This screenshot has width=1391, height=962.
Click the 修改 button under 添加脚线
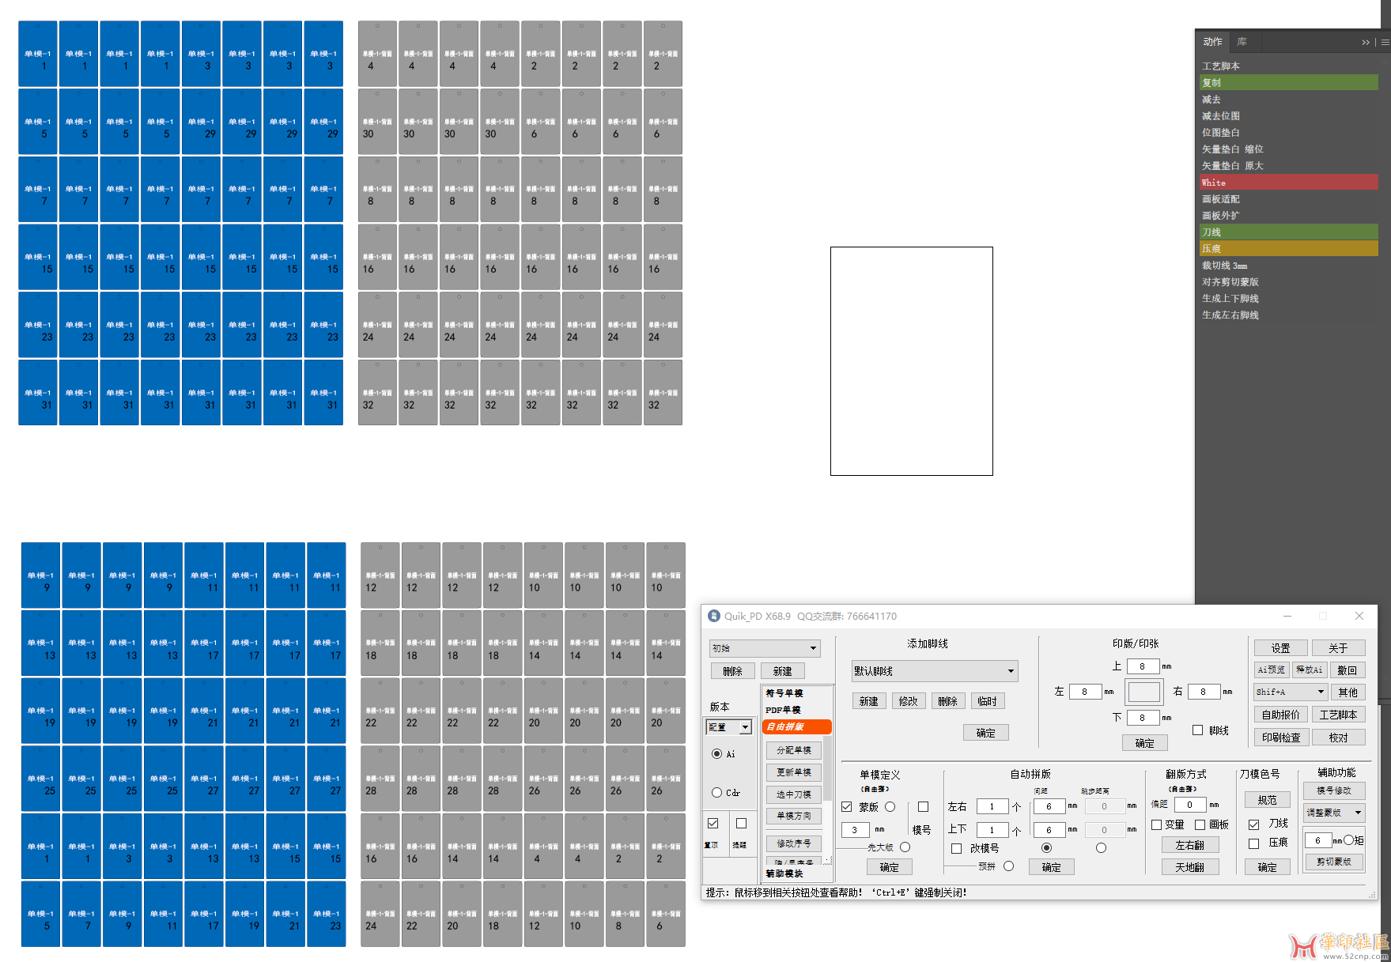click(908, 701)
